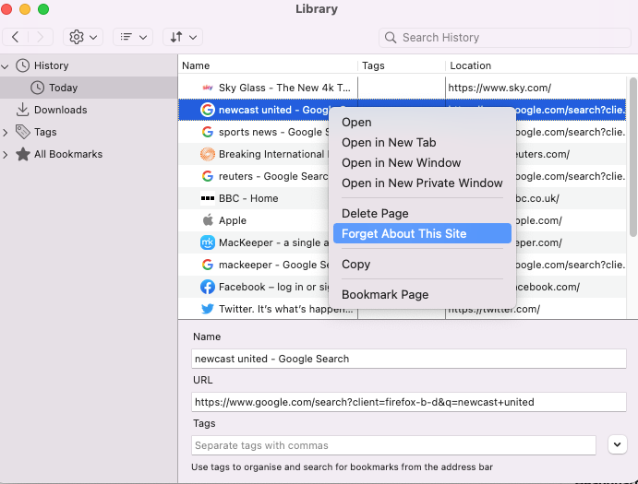Choose Bookmark Page from context menu
The height and width of the screenshot is (484, 638).
coord(422,295)
